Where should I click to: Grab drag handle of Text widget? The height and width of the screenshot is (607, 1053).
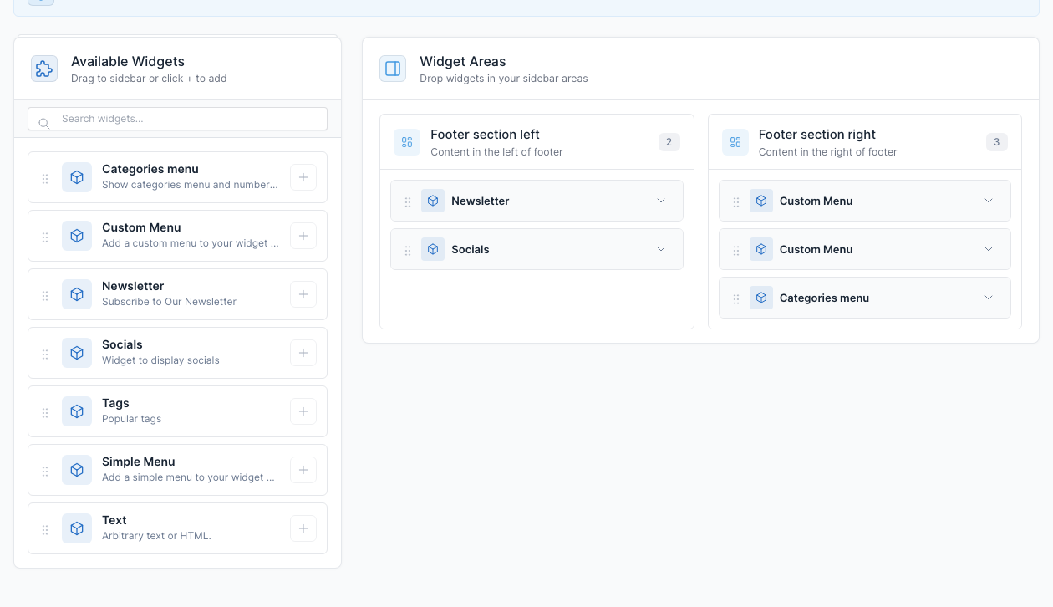45,529
